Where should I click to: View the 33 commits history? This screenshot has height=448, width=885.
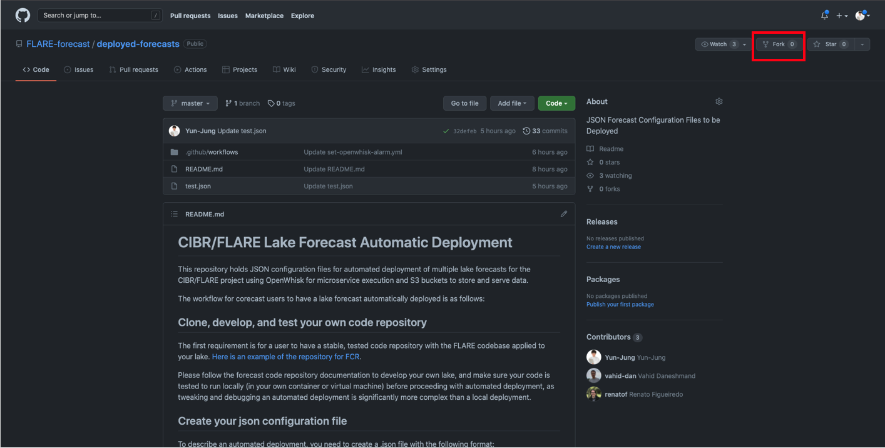click(x=545, y=131)
